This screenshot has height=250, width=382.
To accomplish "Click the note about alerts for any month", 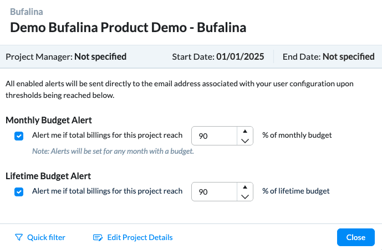I will tap(113, 151).
